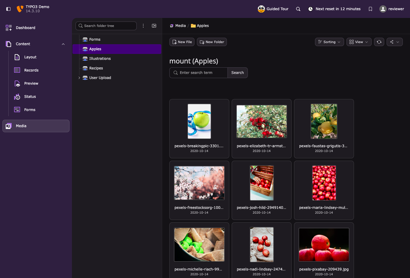Open the pexels-josh-hild apple crate thumbnail
410x278 pixels.
tap(262, 183)
